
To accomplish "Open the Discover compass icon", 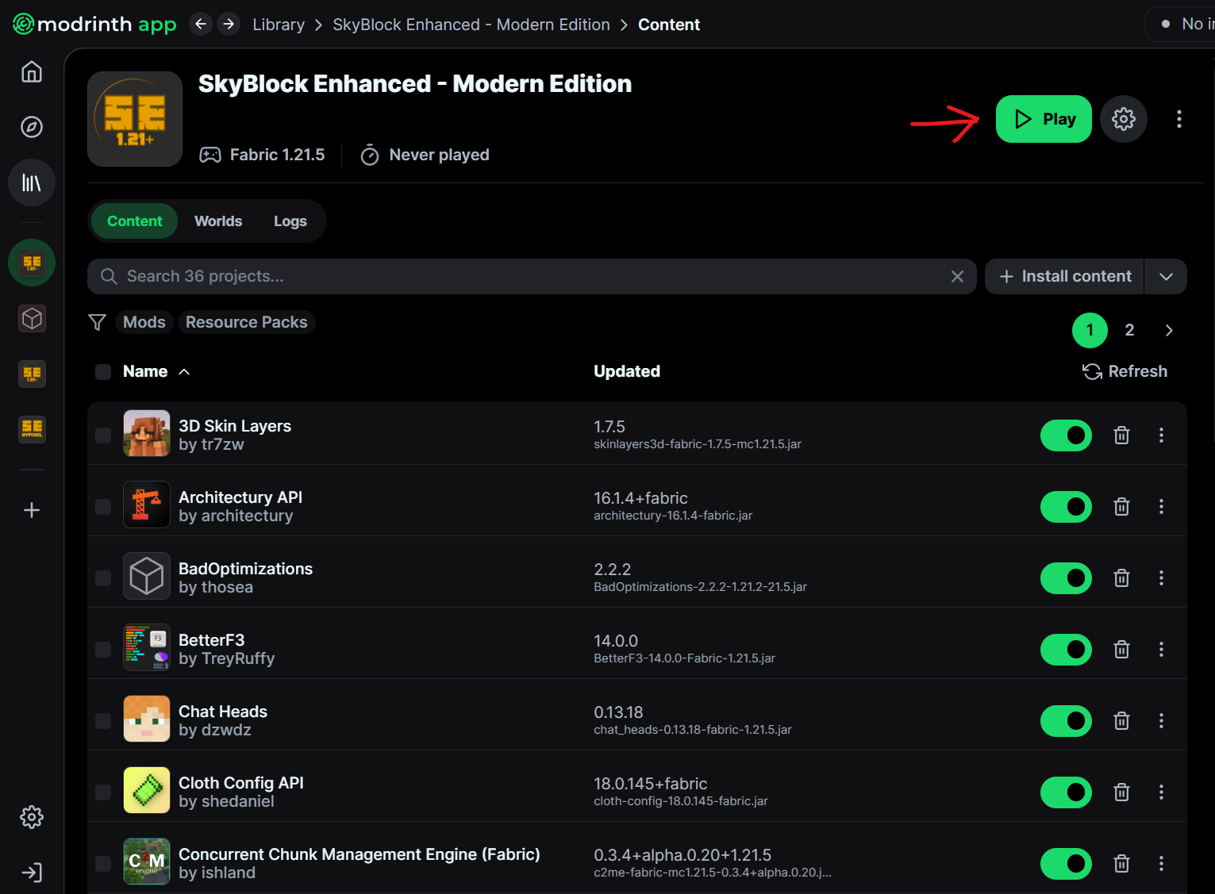I will [x=32, y=127].
